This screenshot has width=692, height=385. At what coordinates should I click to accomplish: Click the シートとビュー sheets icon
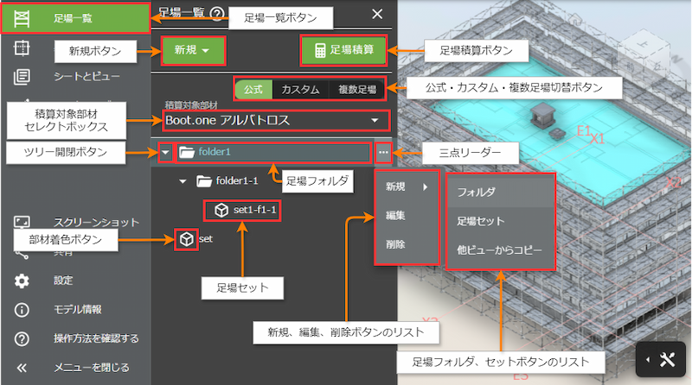point(22,77)
